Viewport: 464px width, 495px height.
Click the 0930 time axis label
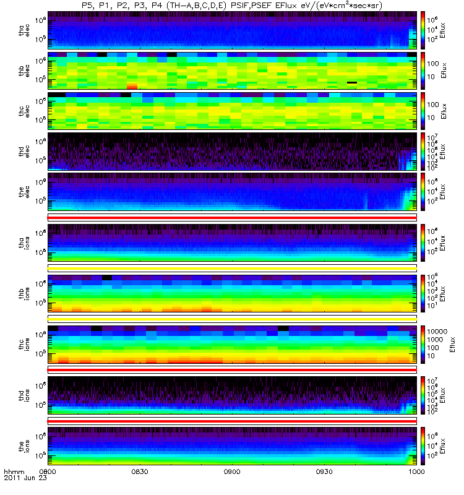click(x=324, y=471)
